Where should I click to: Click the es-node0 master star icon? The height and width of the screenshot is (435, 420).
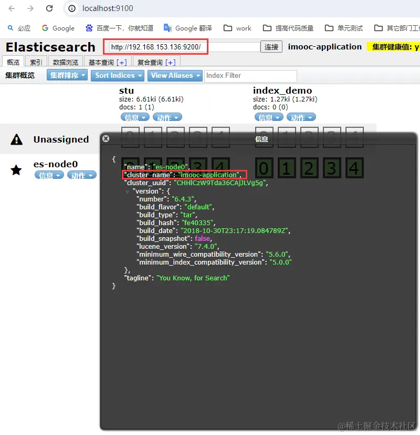pyautogui.click(x=16, y=170)
